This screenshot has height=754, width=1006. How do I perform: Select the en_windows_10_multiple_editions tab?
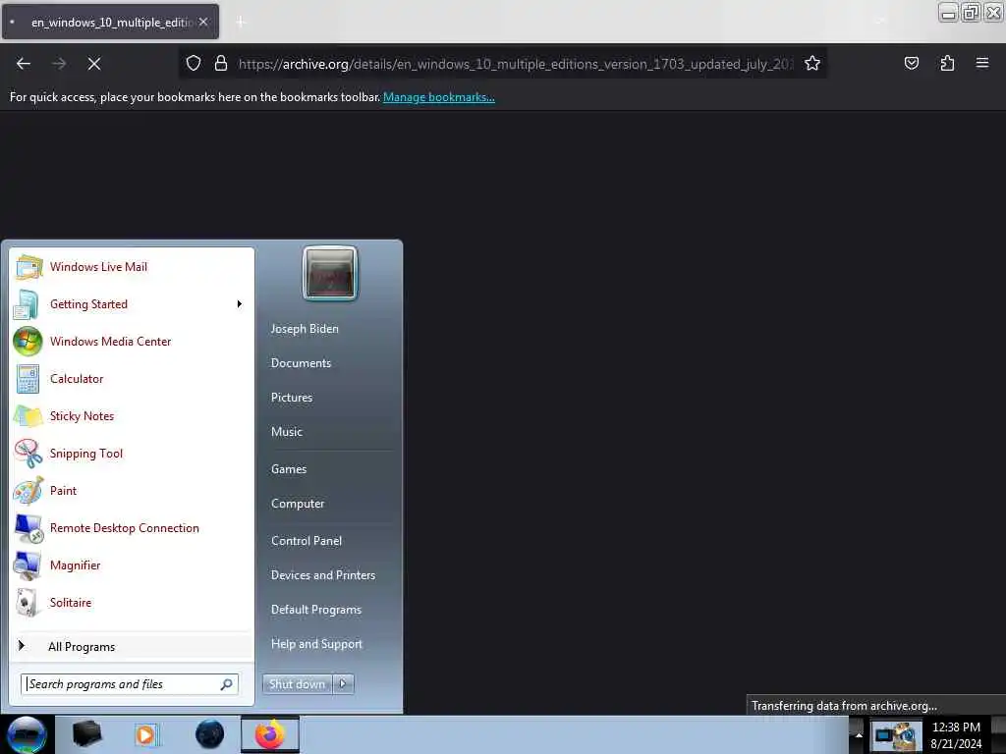110,22
